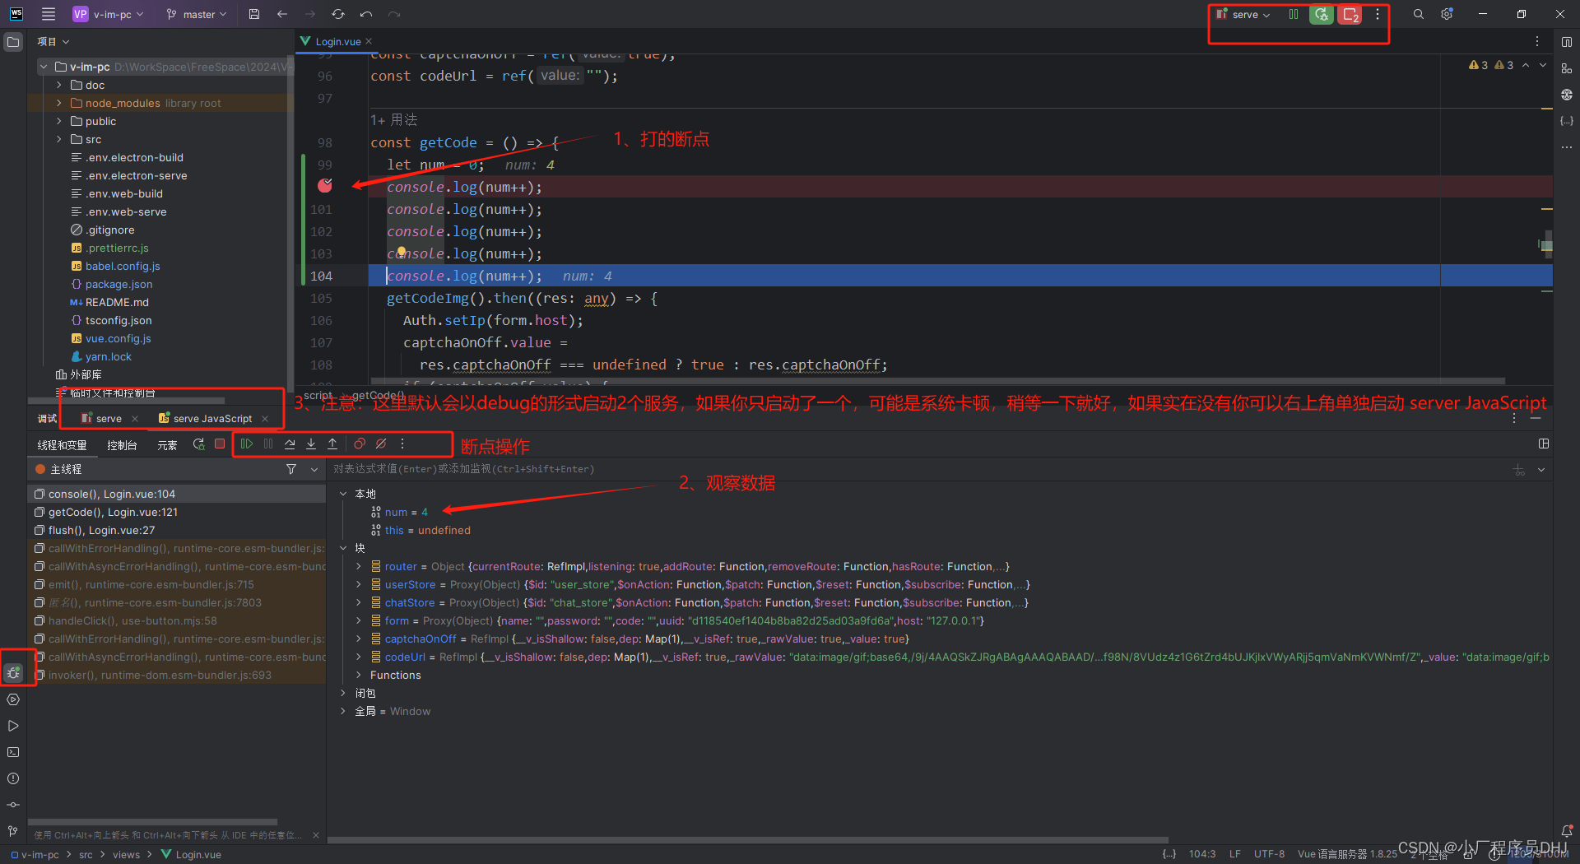Select flush(), Login.vue:27 stack frame
Image resolution: width=1580 pixels, height=864 pixels.
(x=177, y=530)
